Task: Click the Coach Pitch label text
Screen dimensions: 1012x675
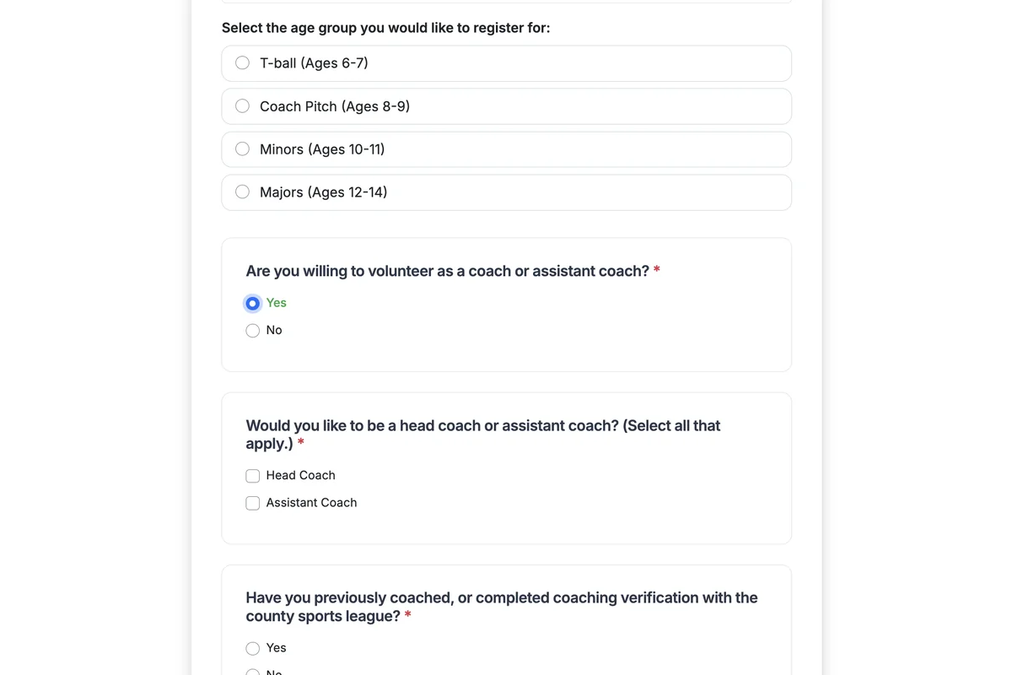Action: 334,105
